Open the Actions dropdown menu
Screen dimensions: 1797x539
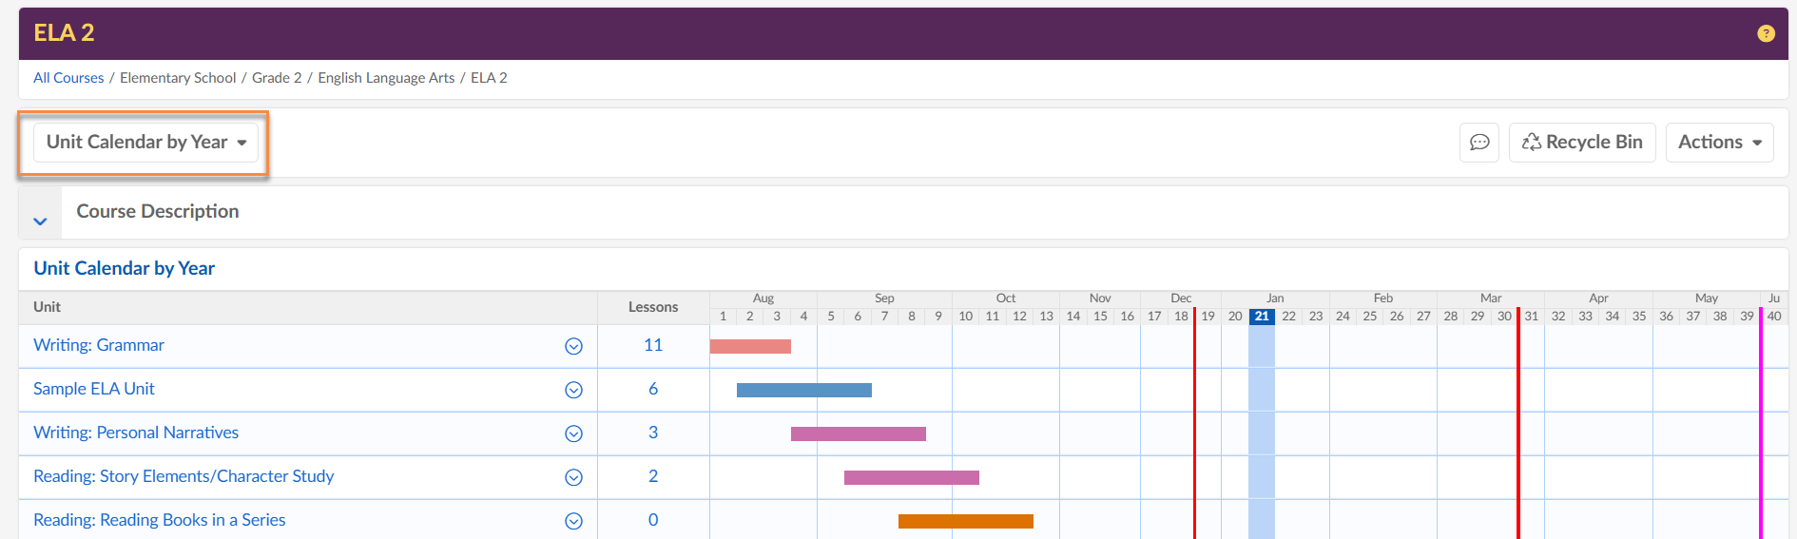[x=1719, y=143]
